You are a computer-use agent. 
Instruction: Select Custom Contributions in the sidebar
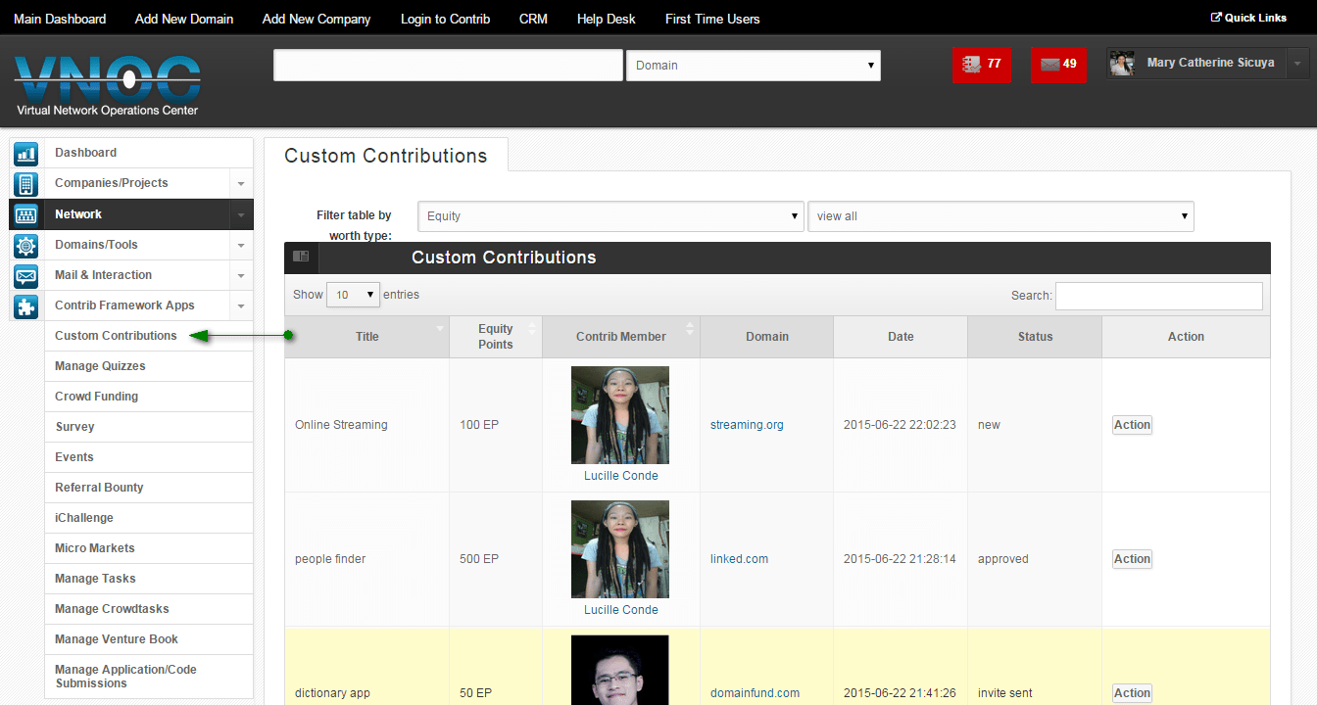pyautogui.click(x=149, y=336)
